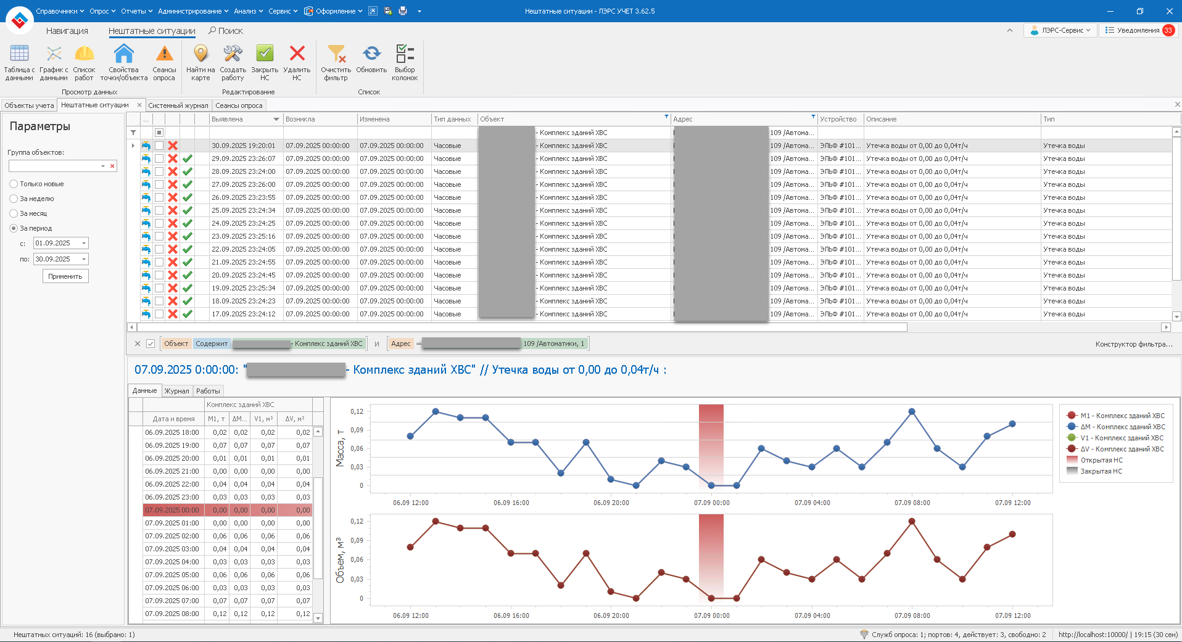The height and width of the screenshot is (642, 1182).
Task: Click the Обновить refresh icon
Action: pyautogui.click(x=371, y=54)
